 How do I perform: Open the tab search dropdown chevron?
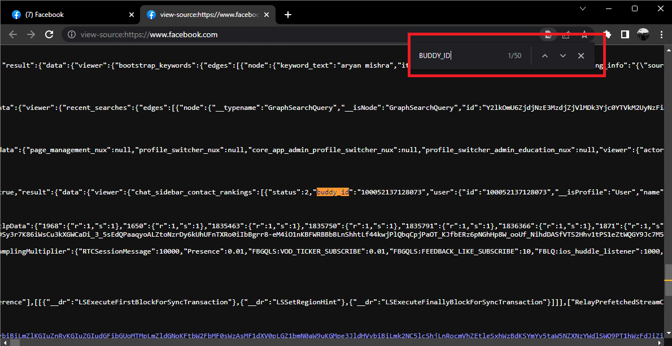[582, 8]
